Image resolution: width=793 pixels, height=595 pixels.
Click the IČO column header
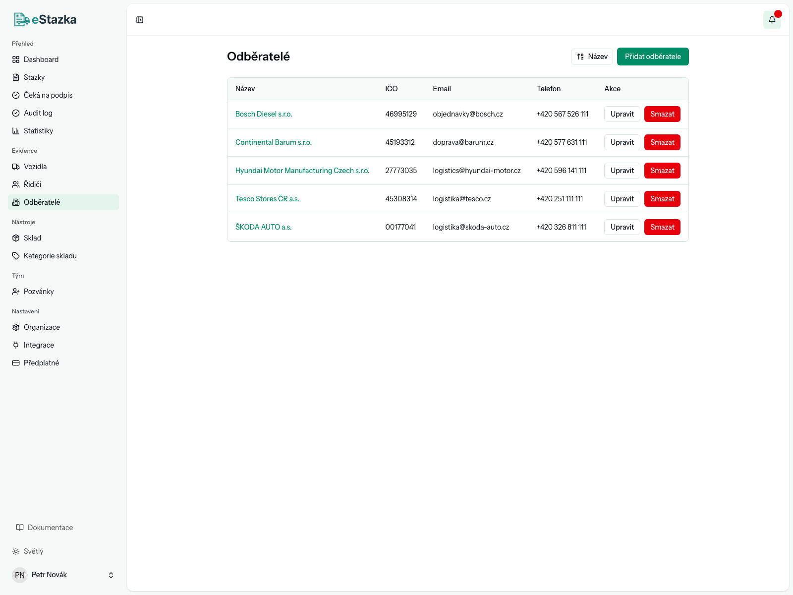pos(392,89)
